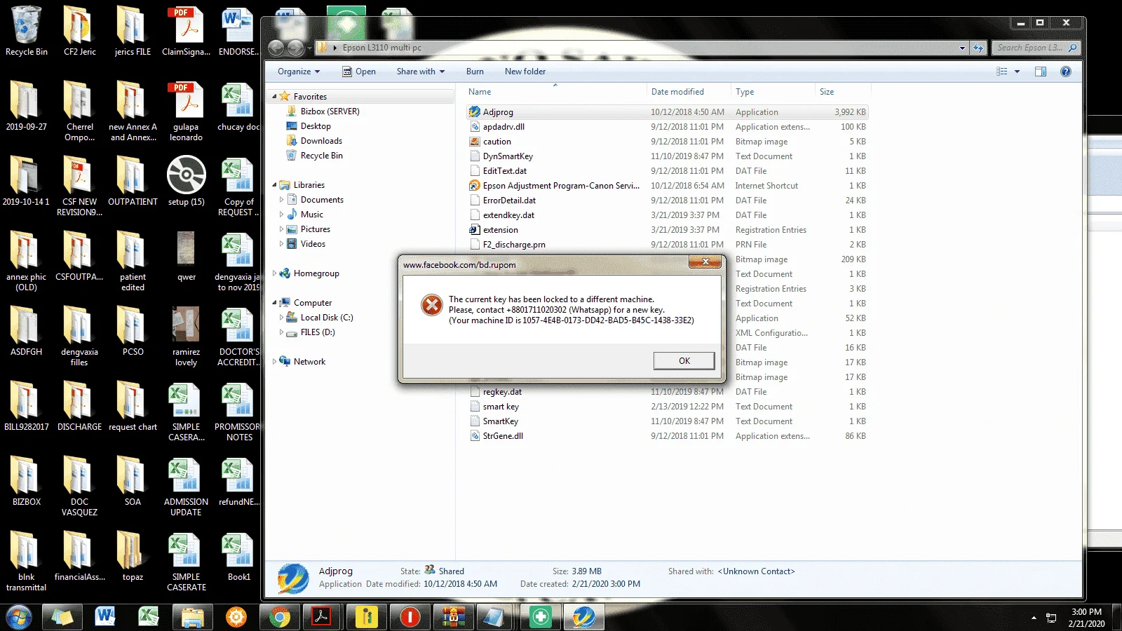Open Google Chrome from the taskbar
Screen dimensions: 1122x631
[x=279, y=617]
